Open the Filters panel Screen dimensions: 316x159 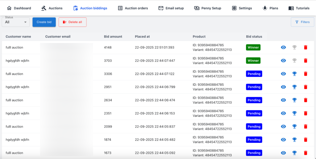point(302,22)
